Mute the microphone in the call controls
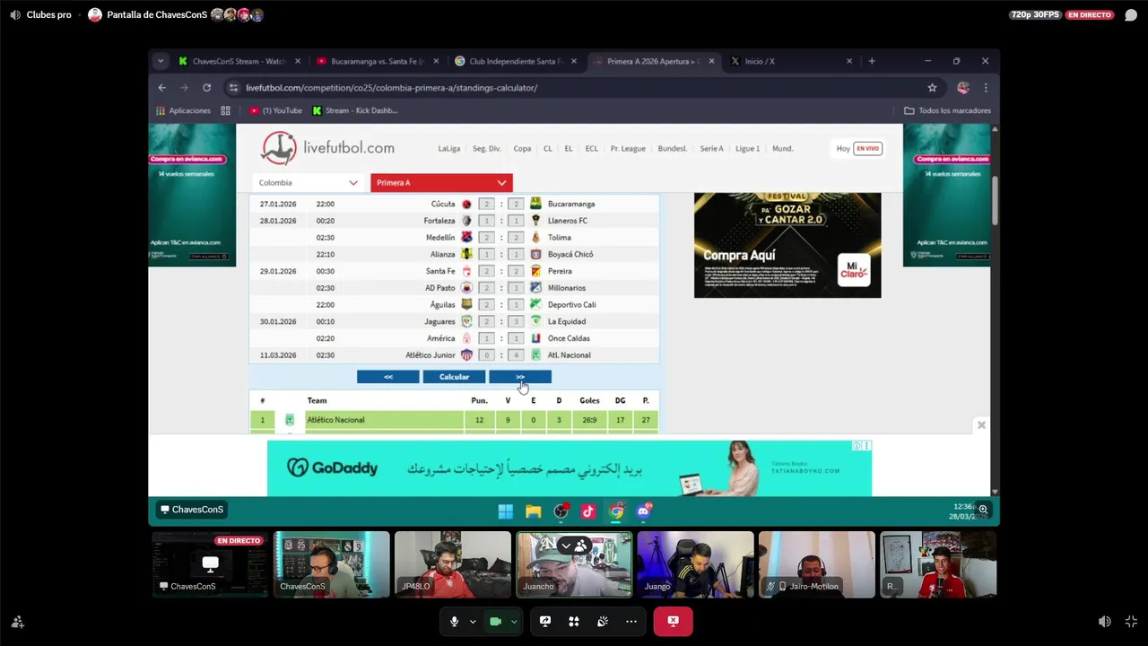Viewport: 1148px width, 646px height. (x=454, y=621)
